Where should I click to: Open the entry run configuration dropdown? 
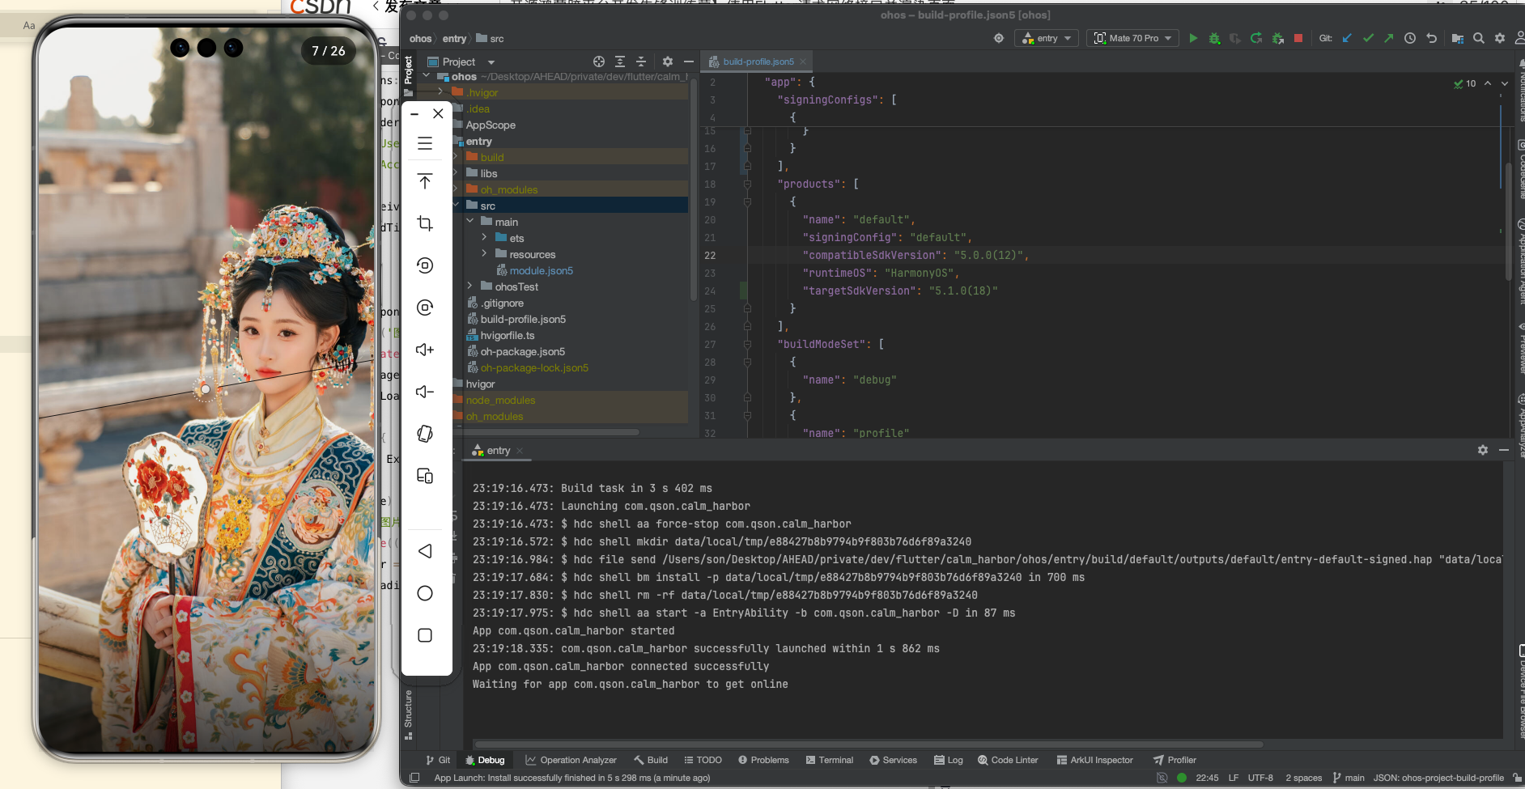(1047, 38)
